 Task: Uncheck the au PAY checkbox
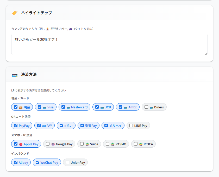pyautogui.click(x=39, y=126)
